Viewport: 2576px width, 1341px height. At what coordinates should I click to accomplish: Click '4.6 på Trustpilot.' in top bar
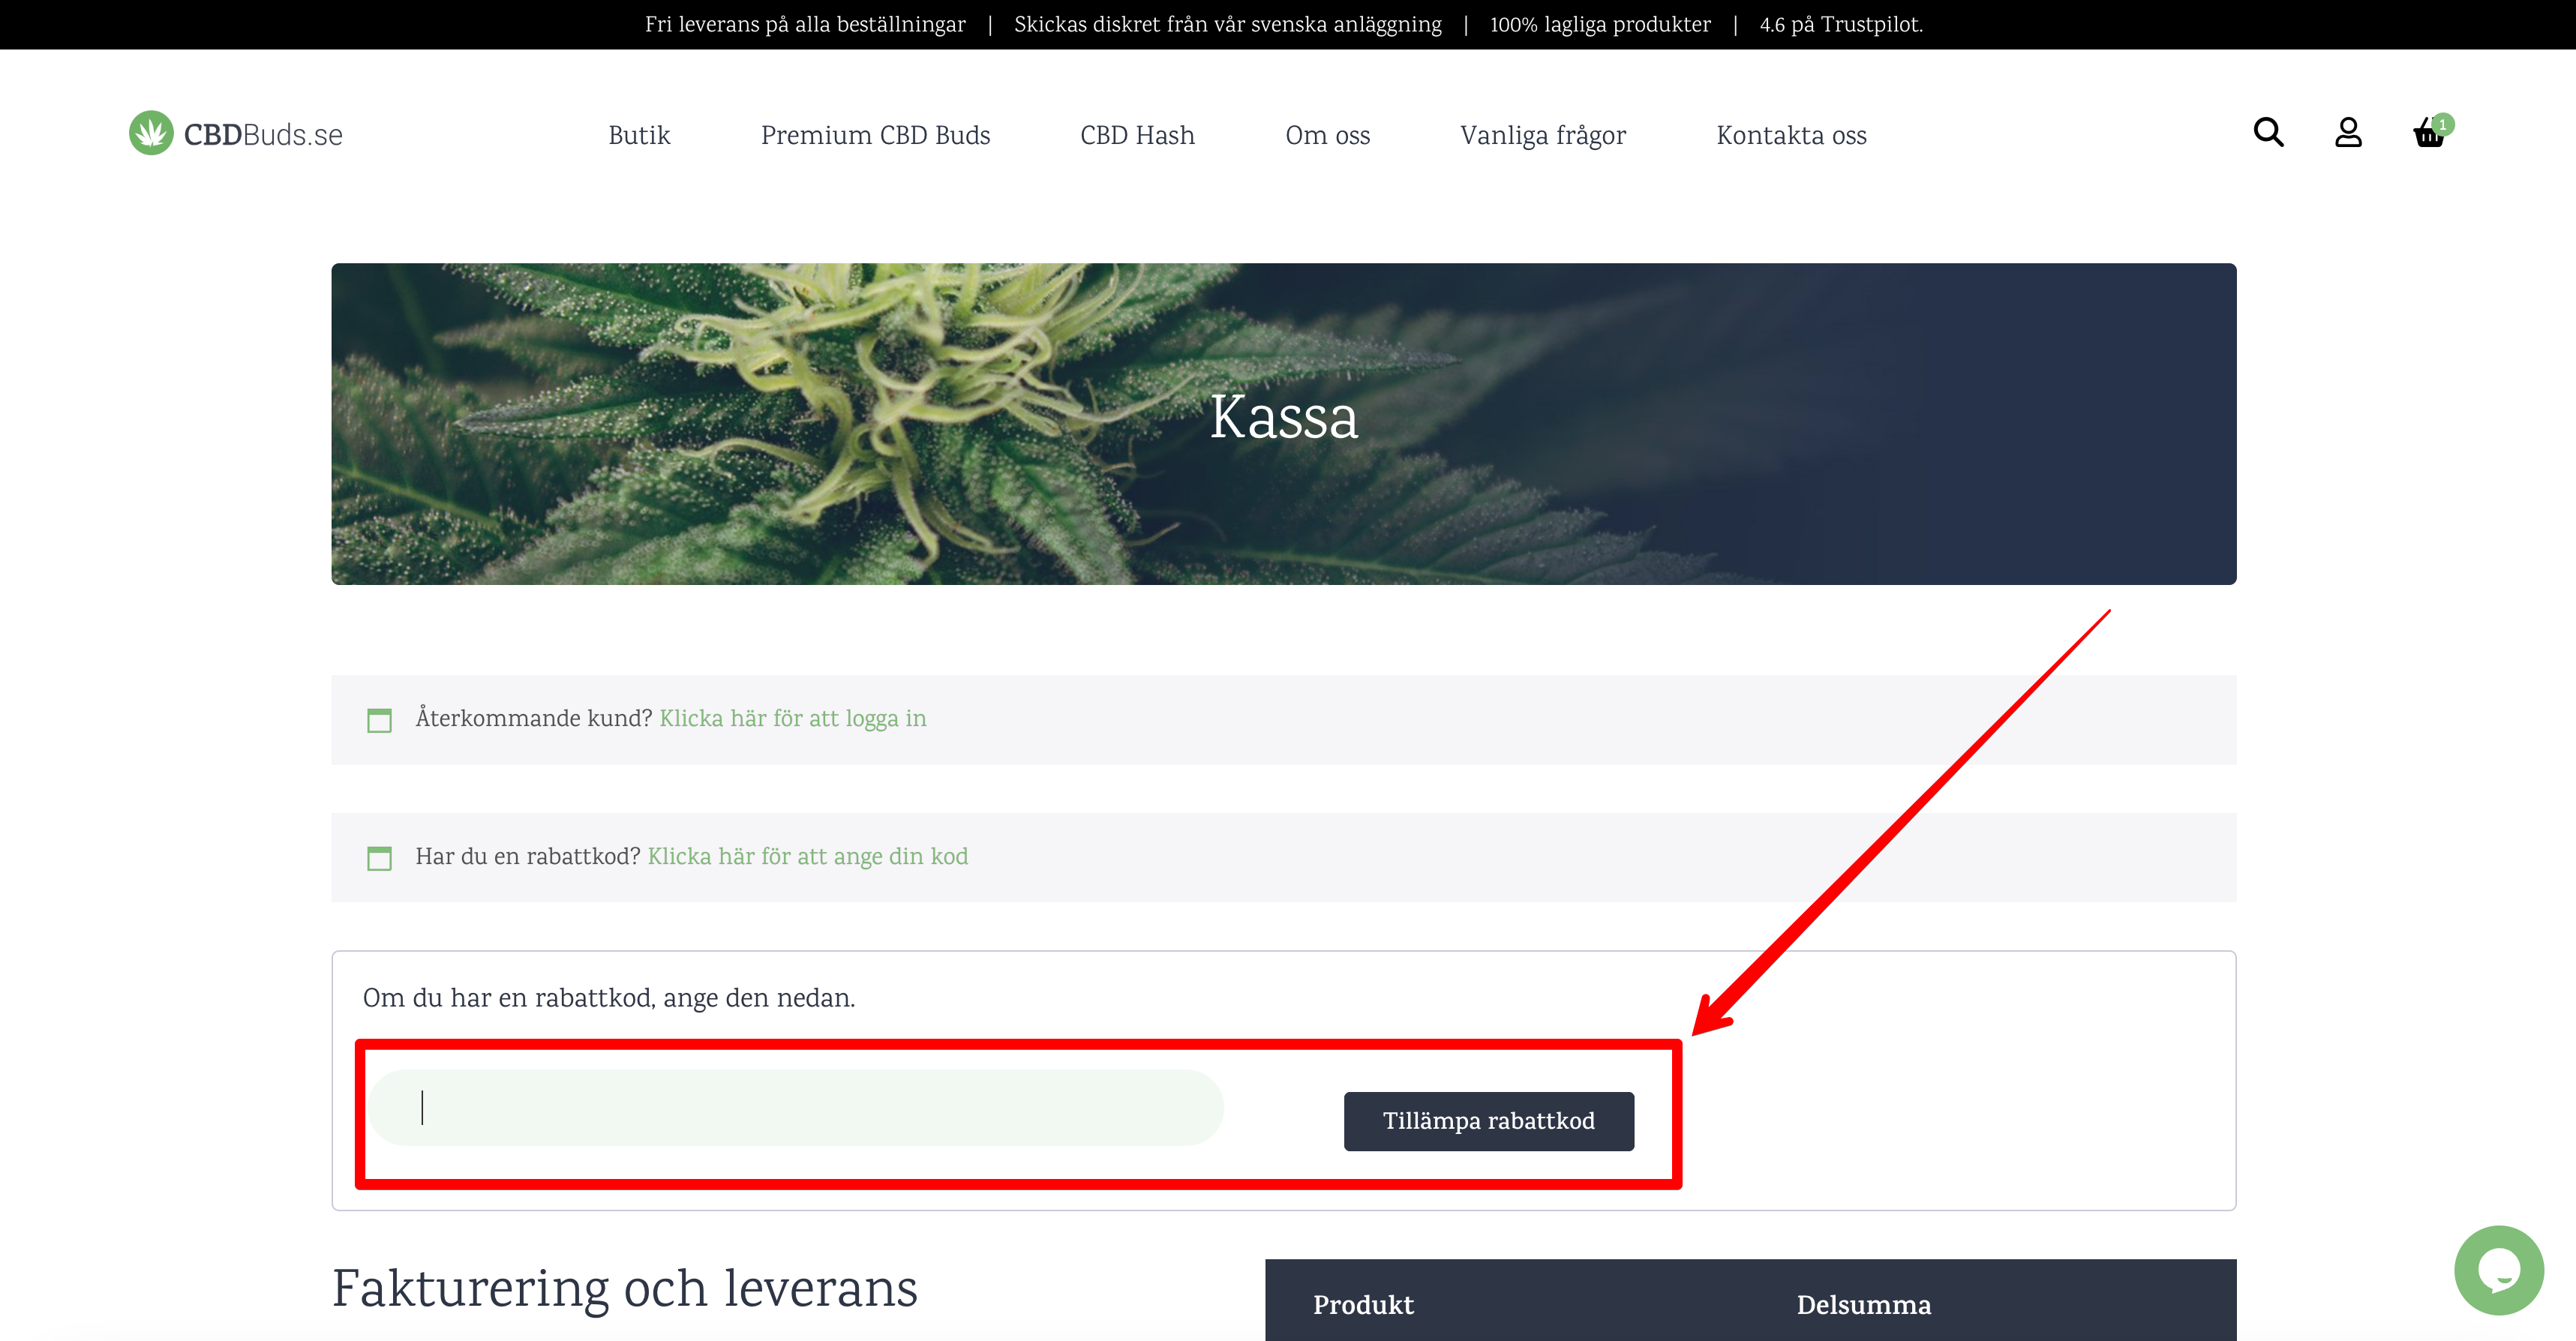pos(1841,24)
